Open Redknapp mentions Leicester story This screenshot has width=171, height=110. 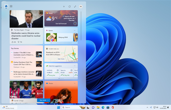click(24, 73)
